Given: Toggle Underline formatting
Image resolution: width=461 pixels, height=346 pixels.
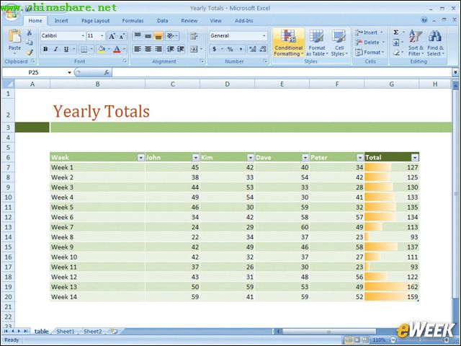Looking at the screenshot, I should pyautogui.click(x=66, y=49).
